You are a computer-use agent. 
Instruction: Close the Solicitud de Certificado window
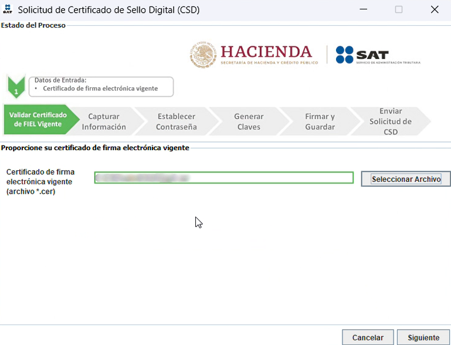[434, 9]
